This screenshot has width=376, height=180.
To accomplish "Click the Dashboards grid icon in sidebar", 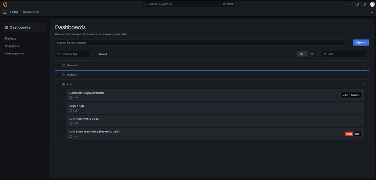I will (x=7, y=27).
